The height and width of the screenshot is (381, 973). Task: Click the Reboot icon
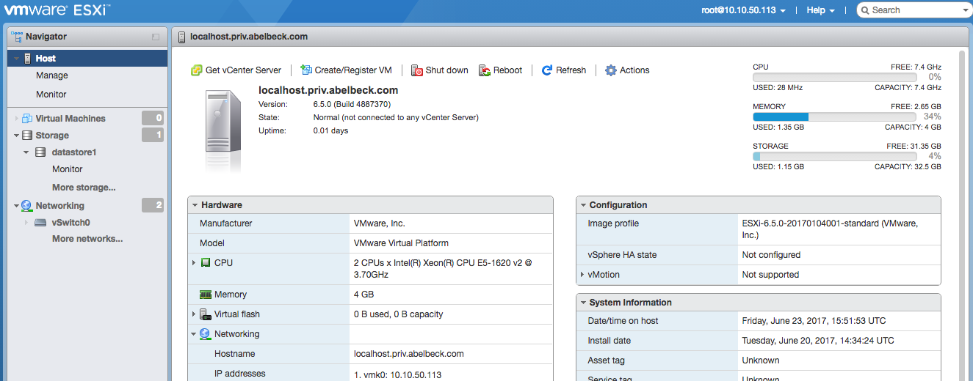pos(485,70)
